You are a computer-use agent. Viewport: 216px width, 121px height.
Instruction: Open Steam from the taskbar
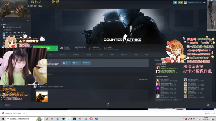(97, 119)
